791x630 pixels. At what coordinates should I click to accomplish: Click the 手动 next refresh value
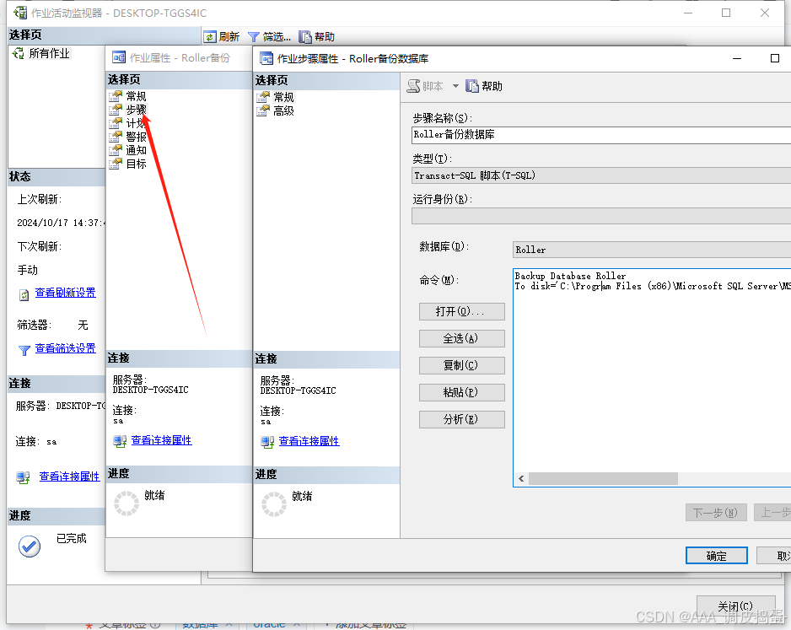pos(27,270)
